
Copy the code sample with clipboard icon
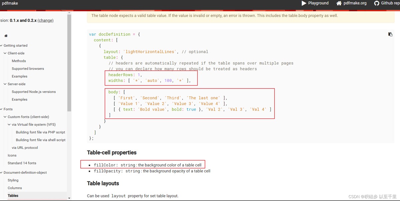(x=390, y=34)
